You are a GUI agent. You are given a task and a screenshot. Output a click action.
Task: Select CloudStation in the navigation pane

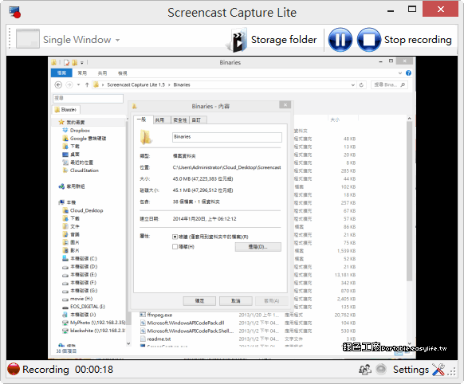tap(81, 170)
